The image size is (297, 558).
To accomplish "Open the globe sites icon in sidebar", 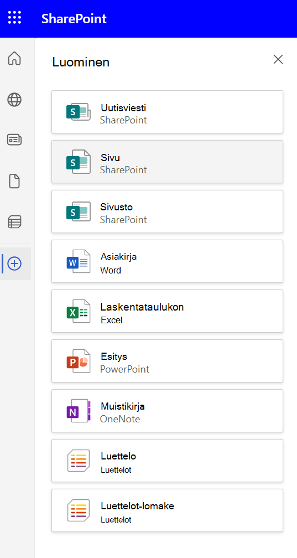I will pyautogui.click(x=14, y=100).
